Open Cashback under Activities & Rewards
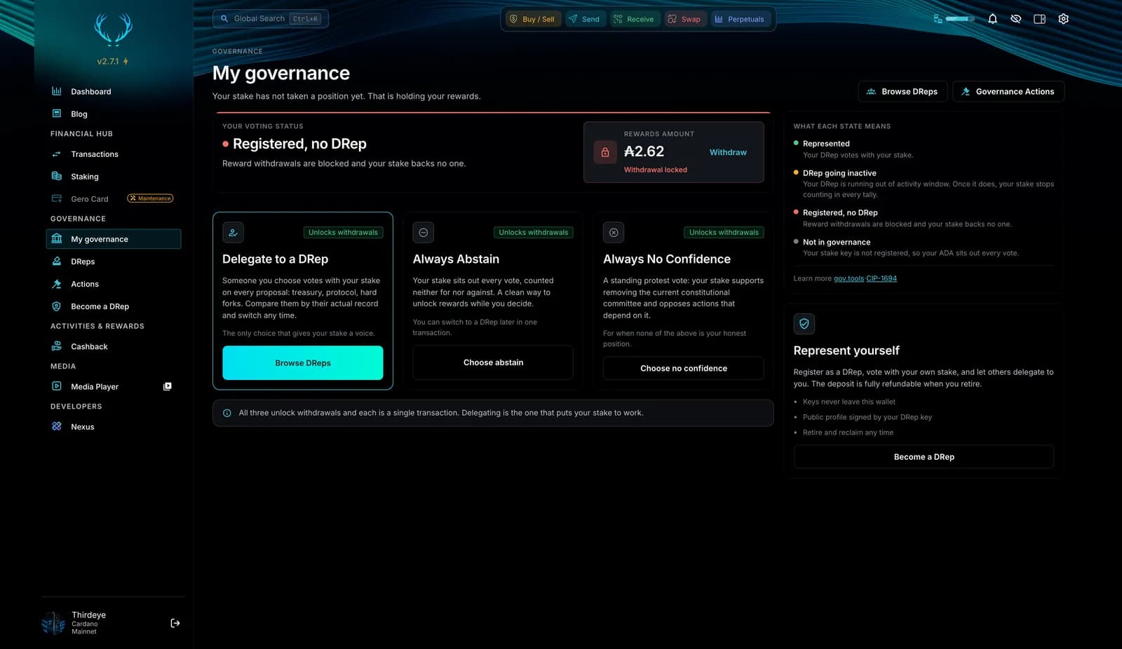 coord(114,346)
